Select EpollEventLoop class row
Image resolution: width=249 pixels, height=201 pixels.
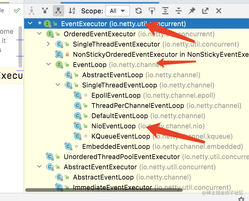pyautogui.click(x=137, y=95)
